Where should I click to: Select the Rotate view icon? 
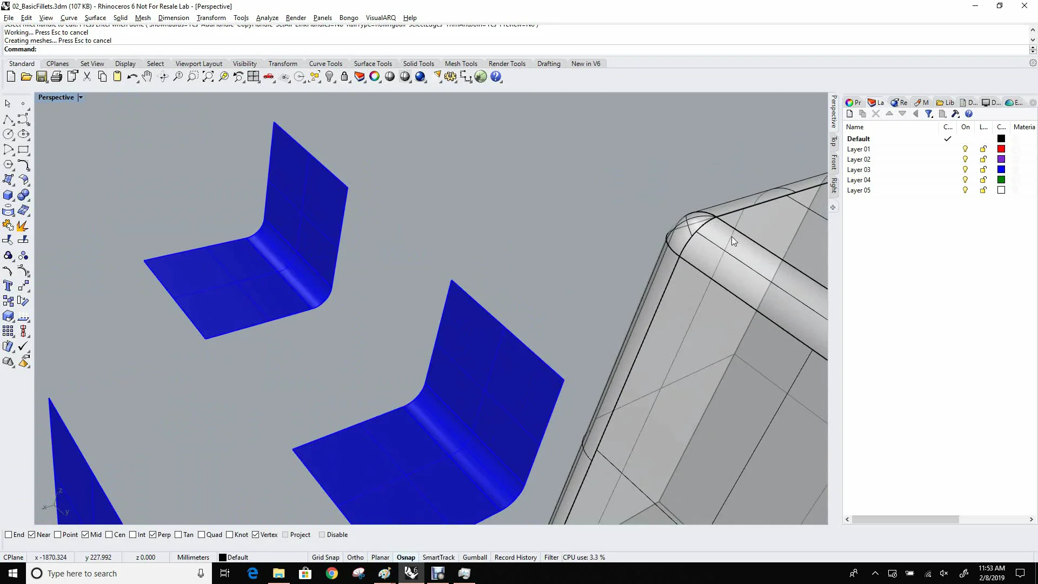(x=162, y=76)
